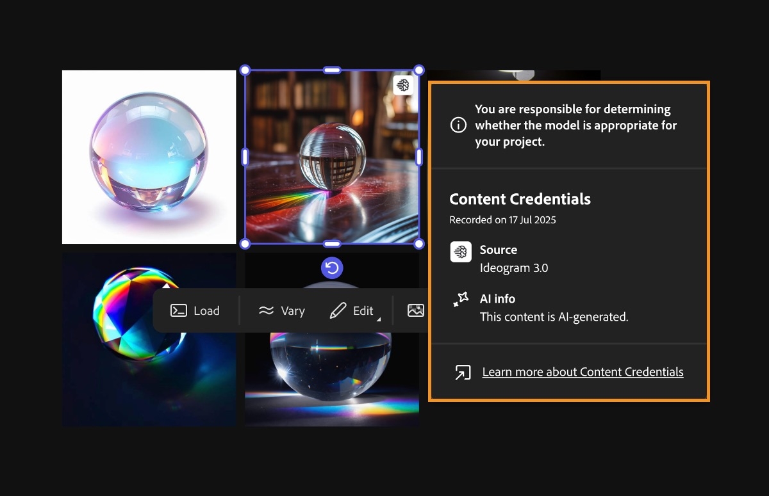Click the AI info sparkle icon
769x496 pixels.
tap(460, 299)
